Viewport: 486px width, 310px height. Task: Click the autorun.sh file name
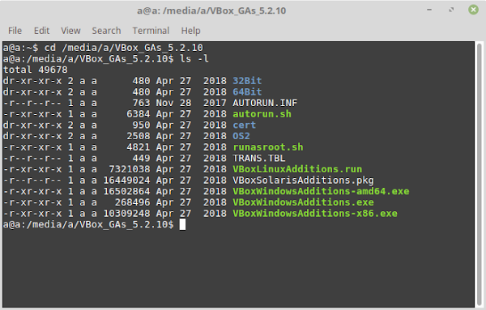(262, 114)
